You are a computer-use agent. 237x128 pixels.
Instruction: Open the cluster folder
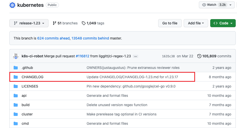[x=27, y=114]
